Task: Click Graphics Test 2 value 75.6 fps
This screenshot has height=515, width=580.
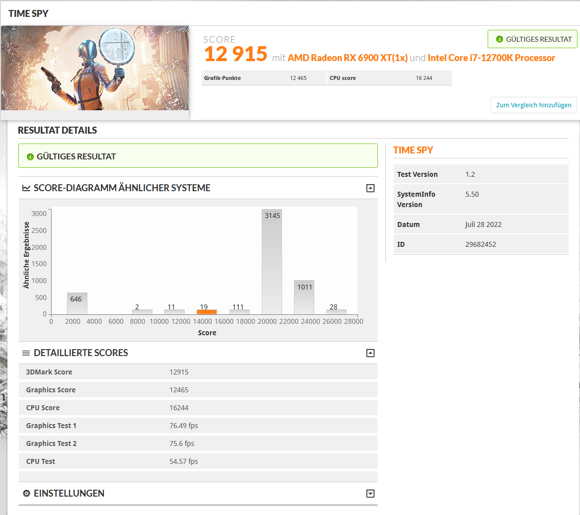Action: (x=182, y=443)
